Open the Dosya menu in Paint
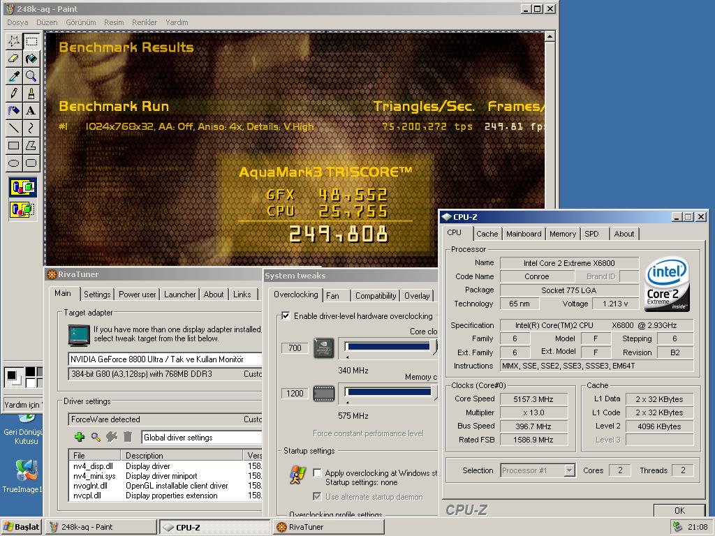Screen dimensions: 715x536 (17, 22)
